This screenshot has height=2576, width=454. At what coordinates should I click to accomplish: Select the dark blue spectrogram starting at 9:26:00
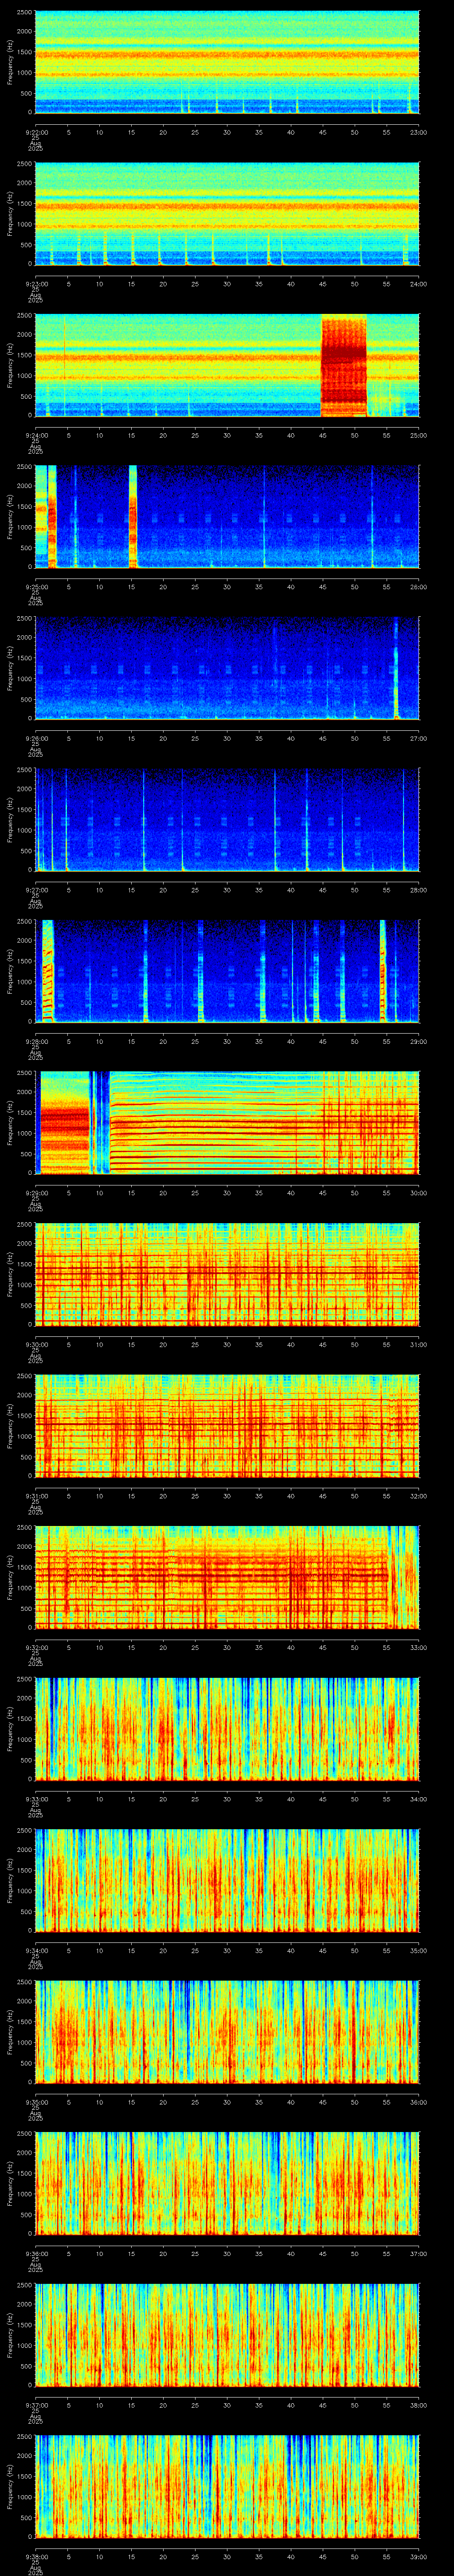(227, 668)
